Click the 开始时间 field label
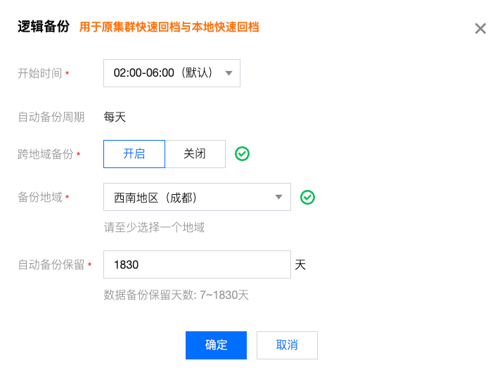 coord(40,73)
